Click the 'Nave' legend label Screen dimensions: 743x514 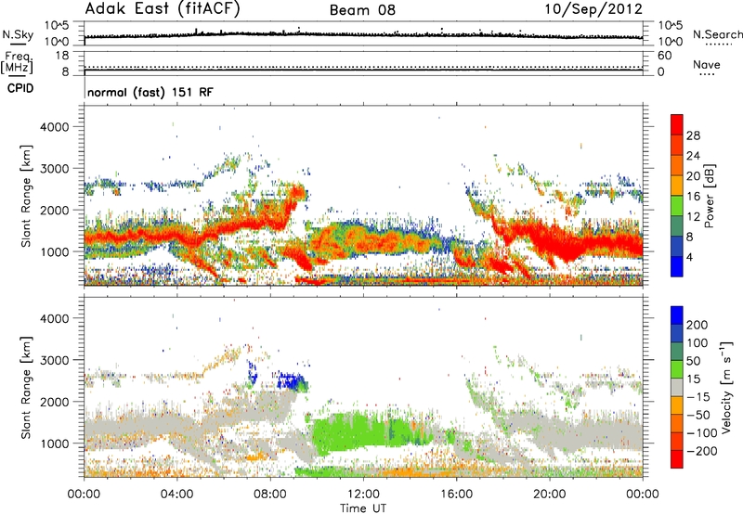click(707, 64)
